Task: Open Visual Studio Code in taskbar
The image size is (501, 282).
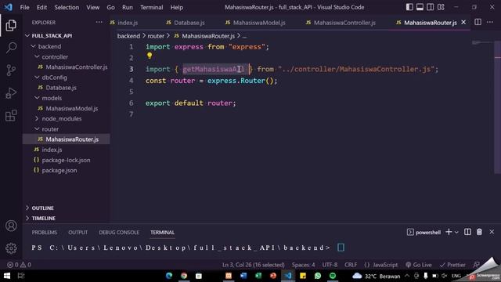Action: (x=288, y=276)
